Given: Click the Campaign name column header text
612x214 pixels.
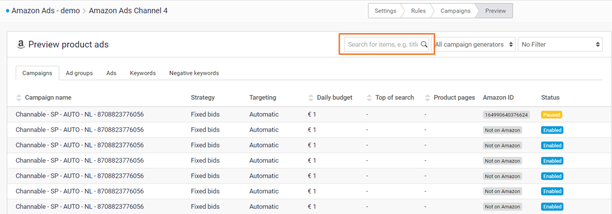Looking at the screenshot, I should [x=48, y=98].
